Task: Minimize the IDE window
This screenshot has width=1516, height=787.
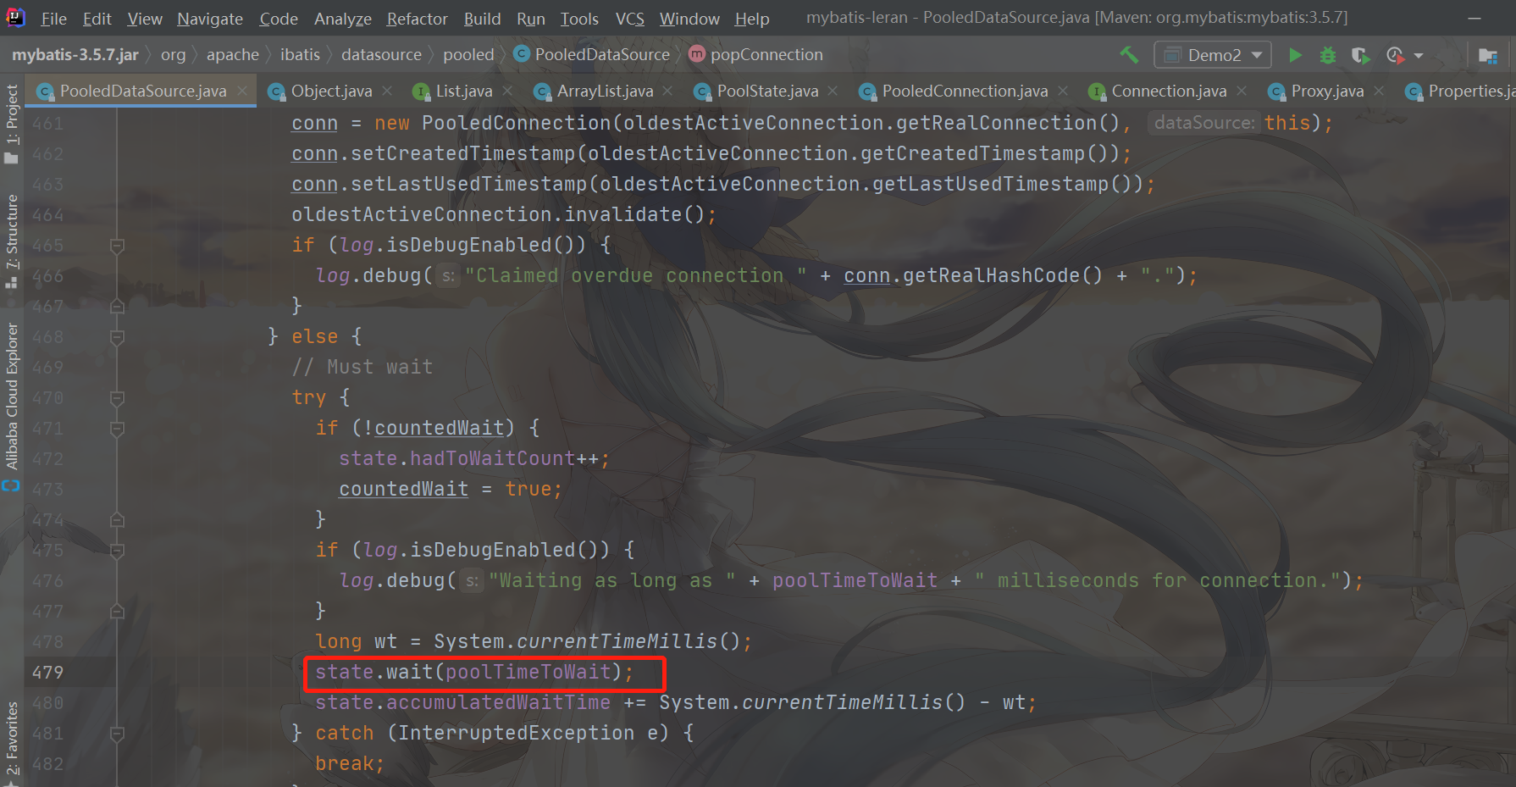Action: (1474, 18)
